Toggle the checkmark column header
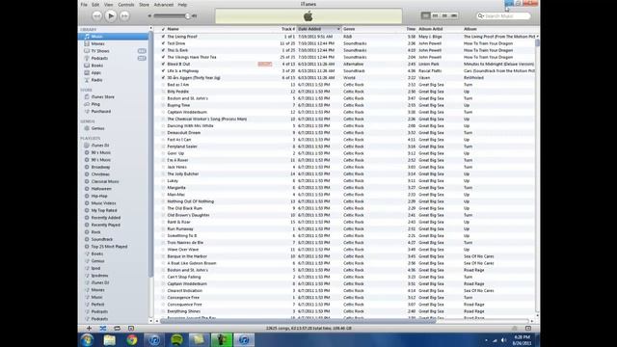Image resolution: width=617 pixels, height=347 pixels. point(163,29)
